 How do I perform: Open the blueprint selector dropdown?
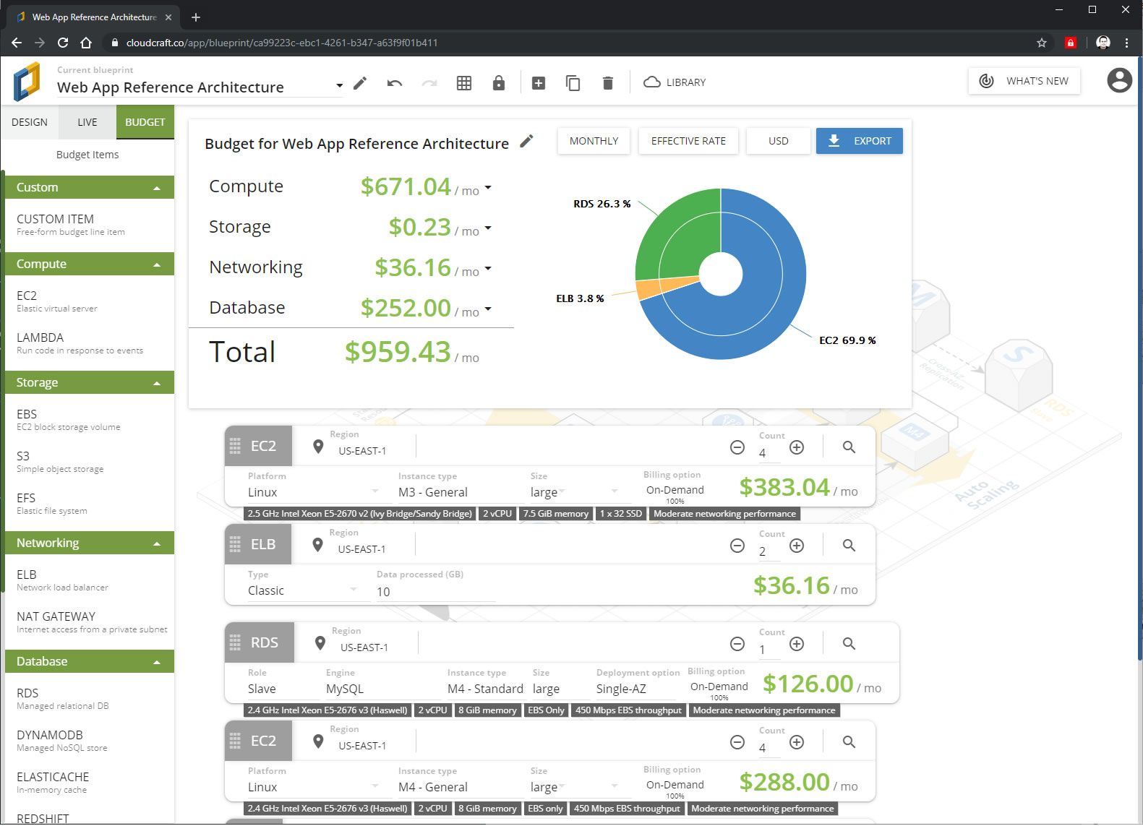[339, 86]
